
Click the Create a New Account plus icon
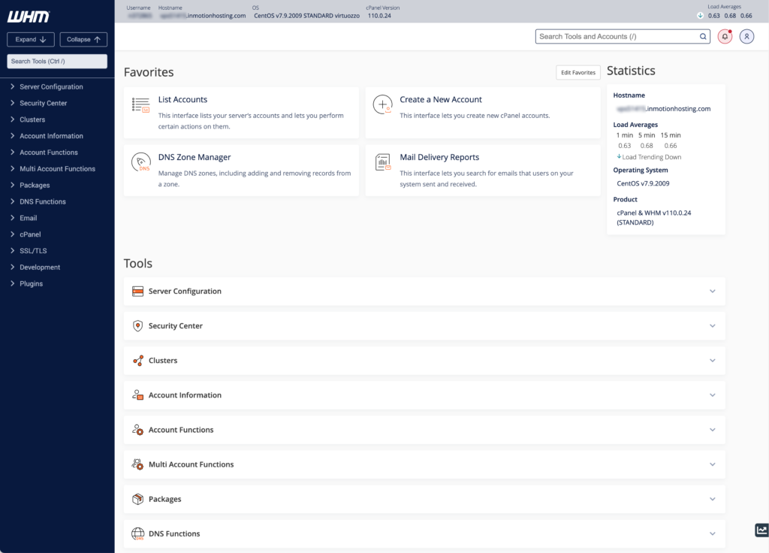(382, 104)
